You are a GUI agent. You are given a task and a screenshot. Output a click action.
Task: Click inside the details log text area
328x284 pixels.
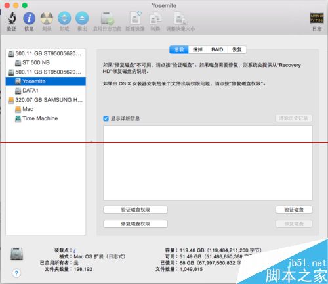click(208, 162)
